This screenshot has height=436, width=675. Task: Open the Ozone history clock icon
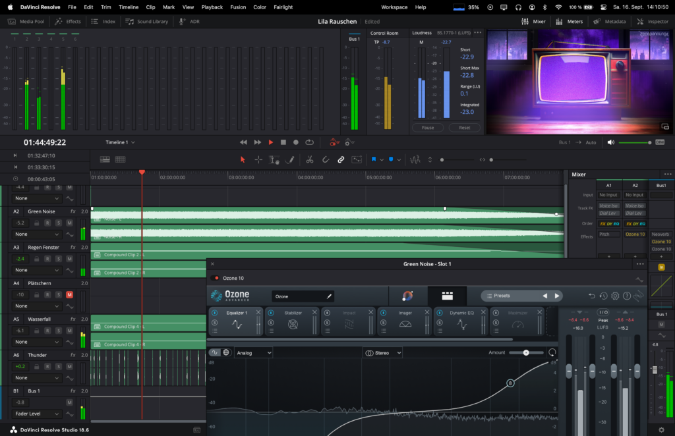click(604, 296)
